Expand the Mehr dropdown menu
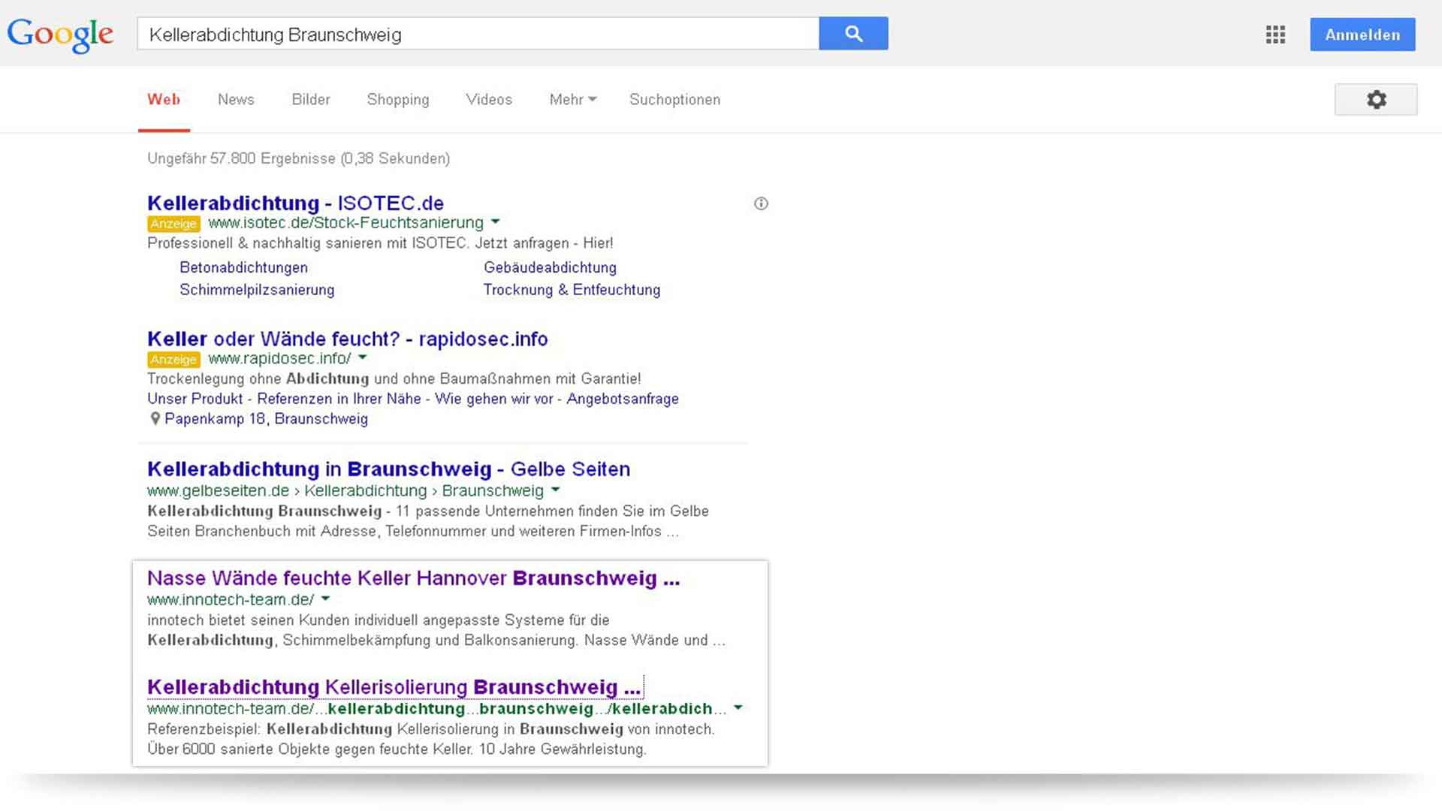The width and height of the screenshot is (1442, 811). pos(573,100)
